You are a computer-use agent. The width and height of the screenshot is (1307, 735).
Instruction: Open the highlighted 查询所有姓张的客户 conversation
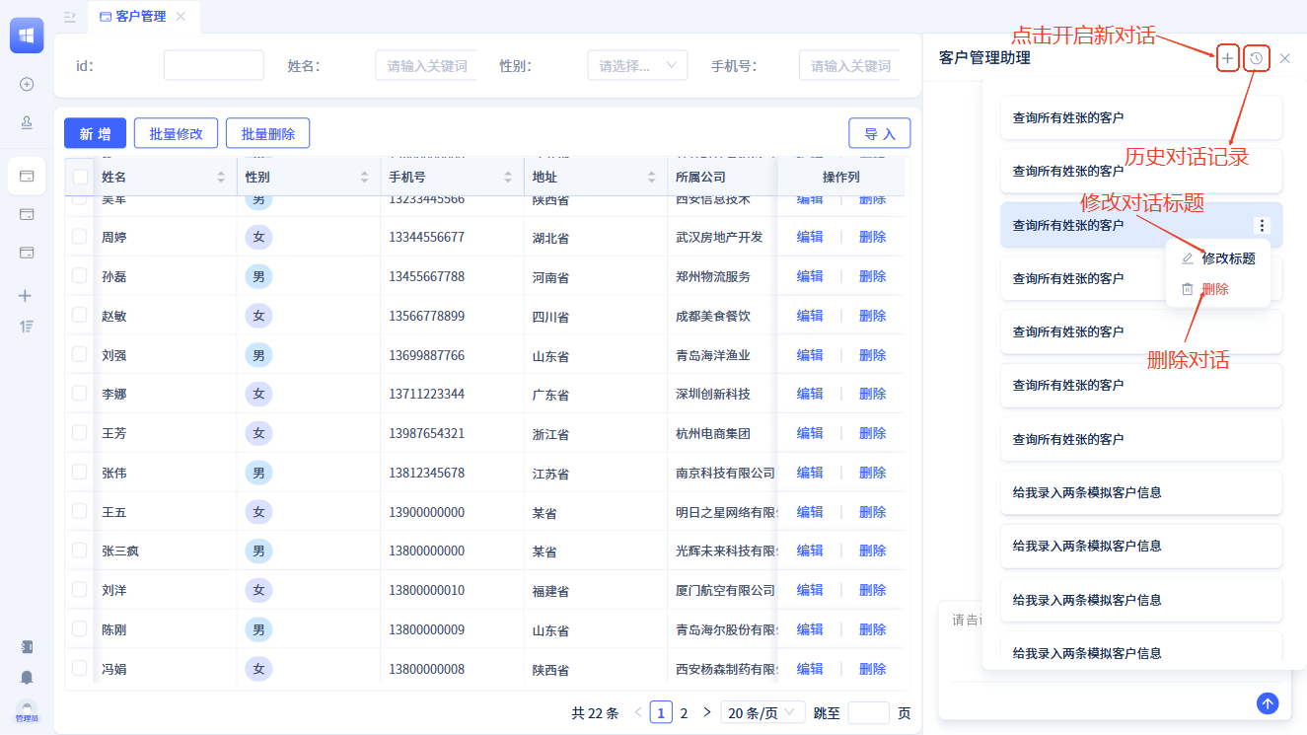pyautogui.click(x=1141, y=225)
